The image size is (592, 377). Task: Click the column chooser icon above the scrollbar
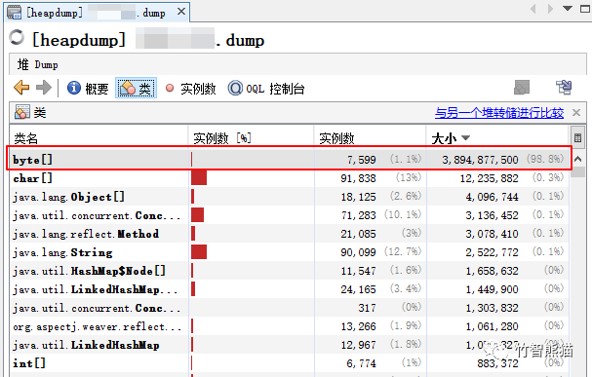pyautogui.click(x=577, y=137)
